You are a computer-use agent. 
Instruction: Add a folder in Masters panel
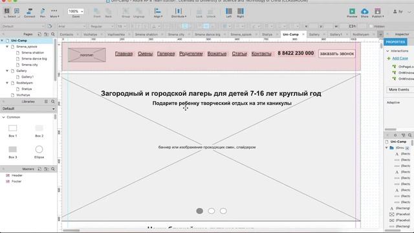click(46, 169)
